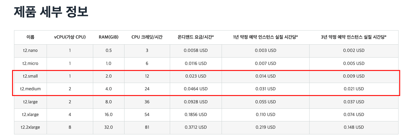Screen dimensions: 408x138
Task: Select the t2.nano name cell
Action: pyautogui.click(x=30, y=50)
